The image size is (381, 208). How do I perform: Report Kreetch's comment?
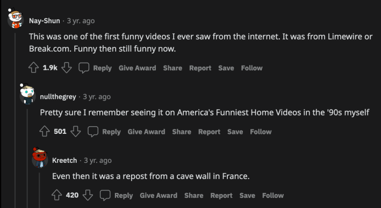[221, 195]
